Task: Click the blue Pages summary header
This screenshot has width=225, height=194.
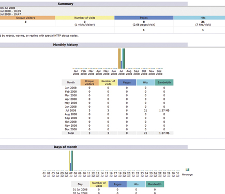Action: pyautogui.click(x=144, y=18)
